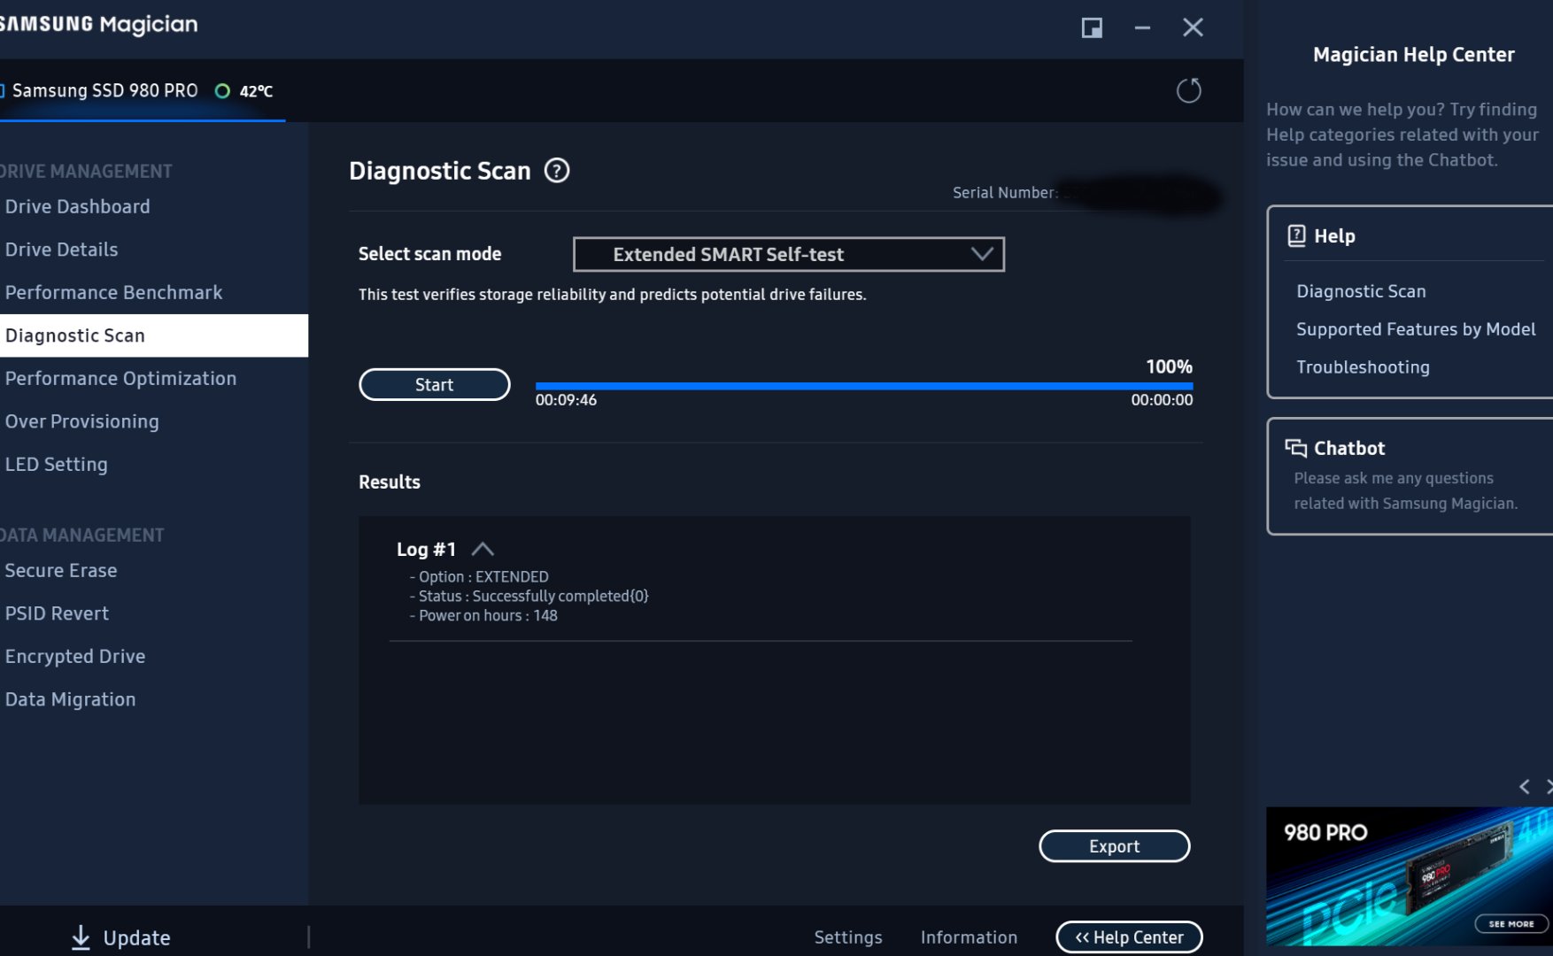Open Settings from bottom bar
This screenshot has width=1553, height=956.
point(848,937)
